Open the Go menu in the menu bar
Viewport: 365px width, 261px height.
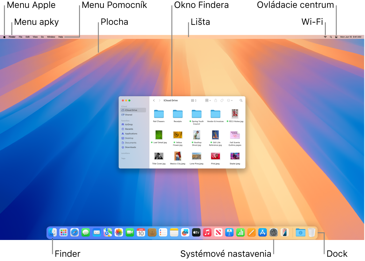tap(42, 37)
